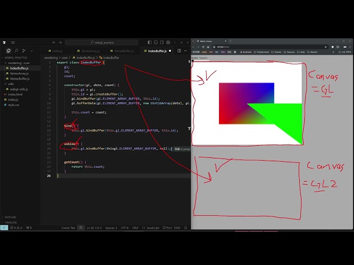The image size is (354, 265).
Task: Close the WebGL browser tab
Action: [x=225, y=41]
